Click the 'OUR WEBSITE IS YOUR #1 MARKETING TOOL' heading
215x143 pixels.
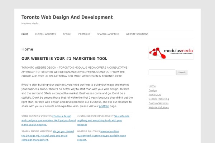[64, 59]
